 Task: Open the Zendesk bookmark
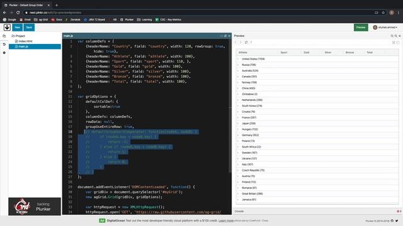pyautogui.click(x=73, y=19)
